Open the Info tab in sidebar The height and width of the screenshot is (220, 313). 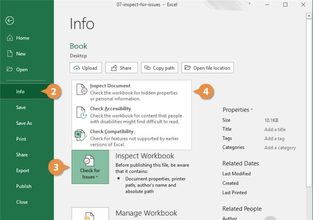(27, 91)
